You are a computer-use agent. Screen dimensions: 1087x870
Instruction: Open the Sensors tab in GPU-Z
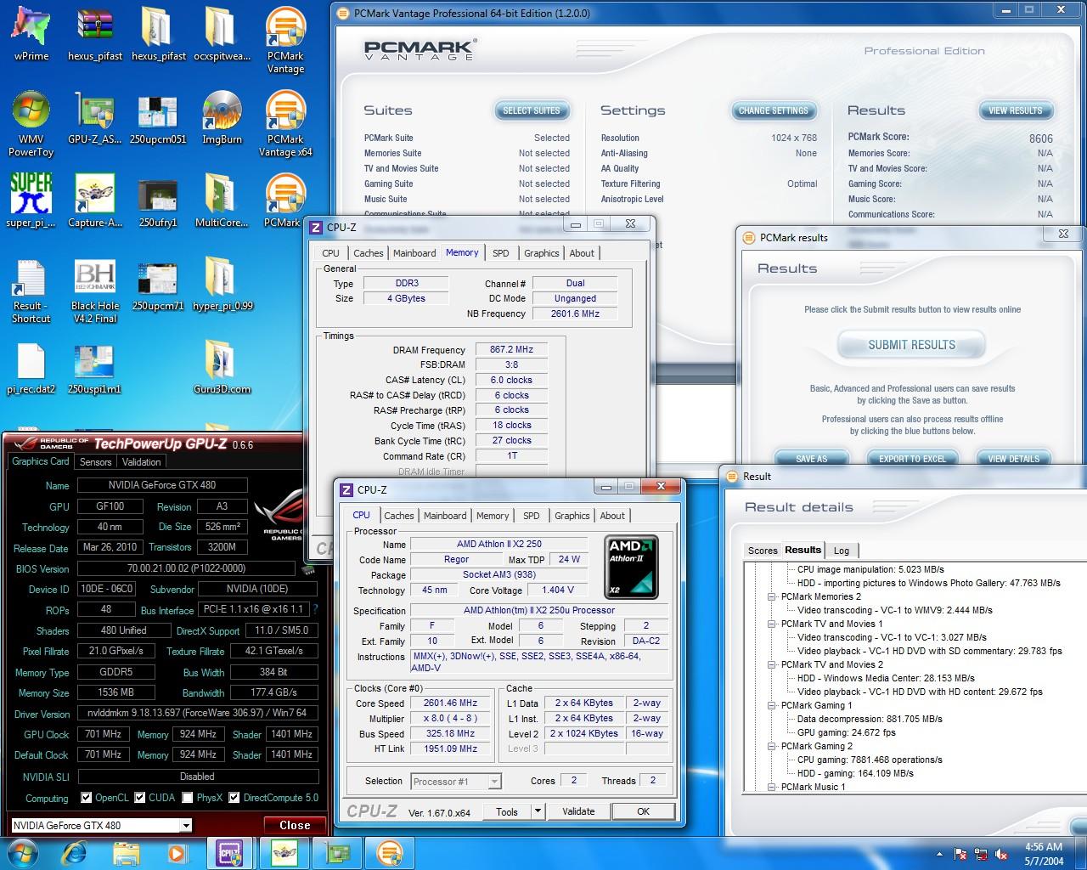95,462
